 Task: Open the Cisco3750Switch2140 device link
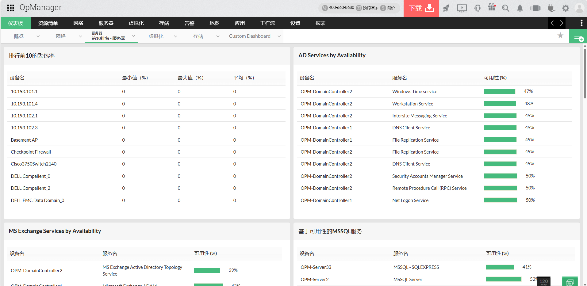34,164
